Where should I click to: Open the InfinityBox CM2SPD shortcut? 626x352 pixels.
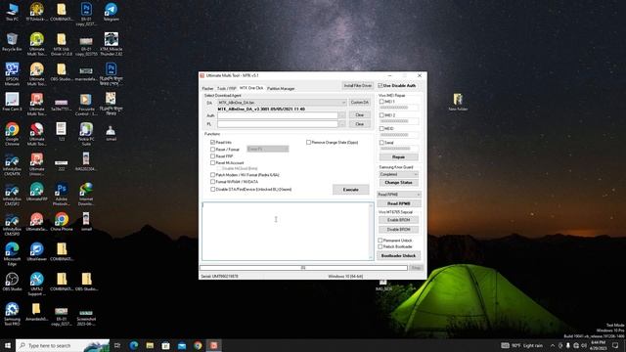(12, 224)
